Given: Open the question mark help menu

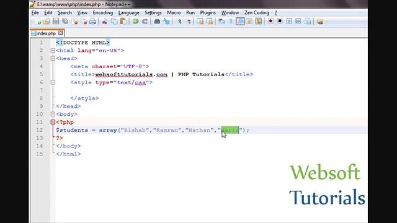Looking at the screenshot, I should (x=275, y=12).
